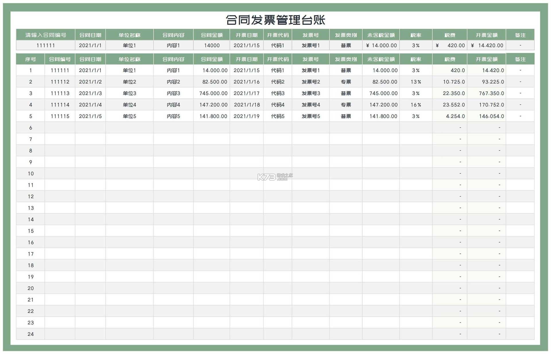The image size is (551, 354).
Task: Select tax rate 16% cell
Action: point(416,105)
